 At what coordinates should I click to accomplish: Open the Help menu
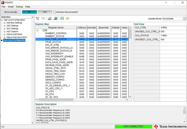(x=28, y=7)
